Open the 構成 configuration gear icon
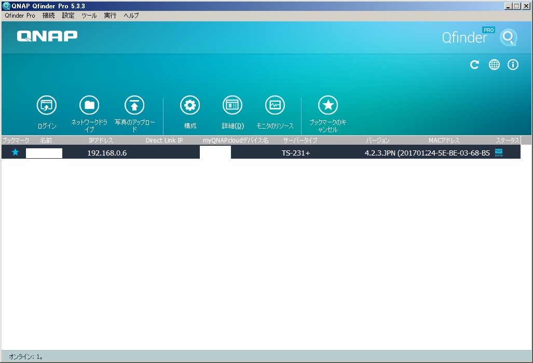 click(189, 105)
